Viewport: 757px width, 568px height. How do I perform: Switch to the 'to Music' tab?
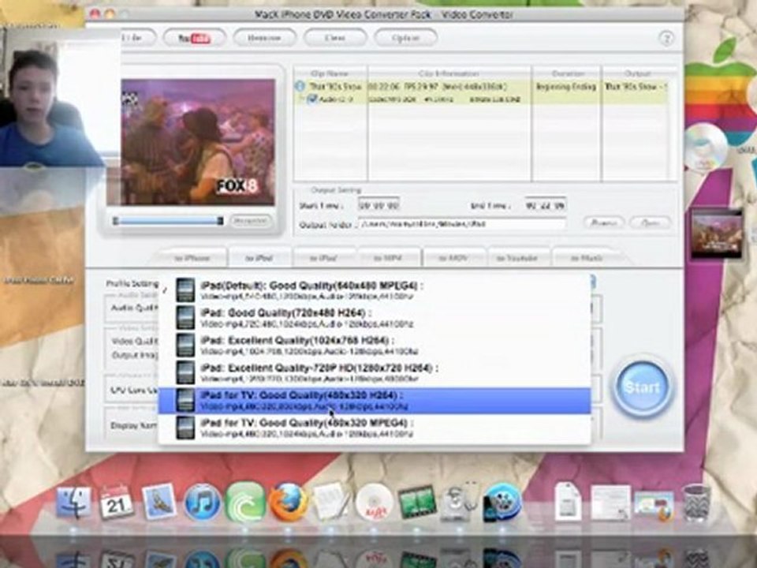(x=587, y=258)
